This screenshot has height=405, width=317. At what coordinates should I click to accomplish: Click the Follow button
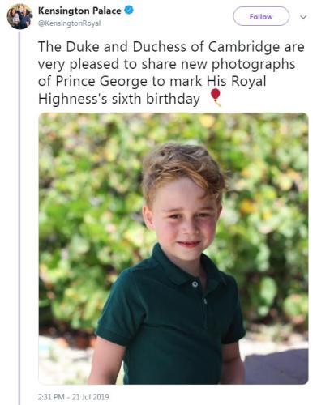coord(261,16)
